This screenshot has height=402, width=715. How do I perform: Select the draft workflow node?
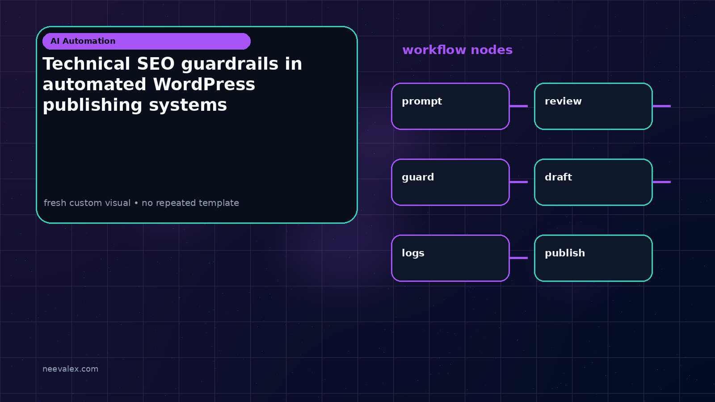click(x=593, y=182)
